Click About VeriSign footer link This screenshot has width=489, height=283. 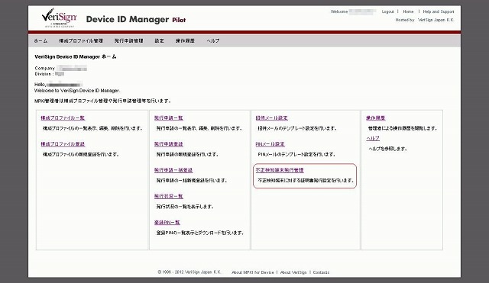point(293,272)
